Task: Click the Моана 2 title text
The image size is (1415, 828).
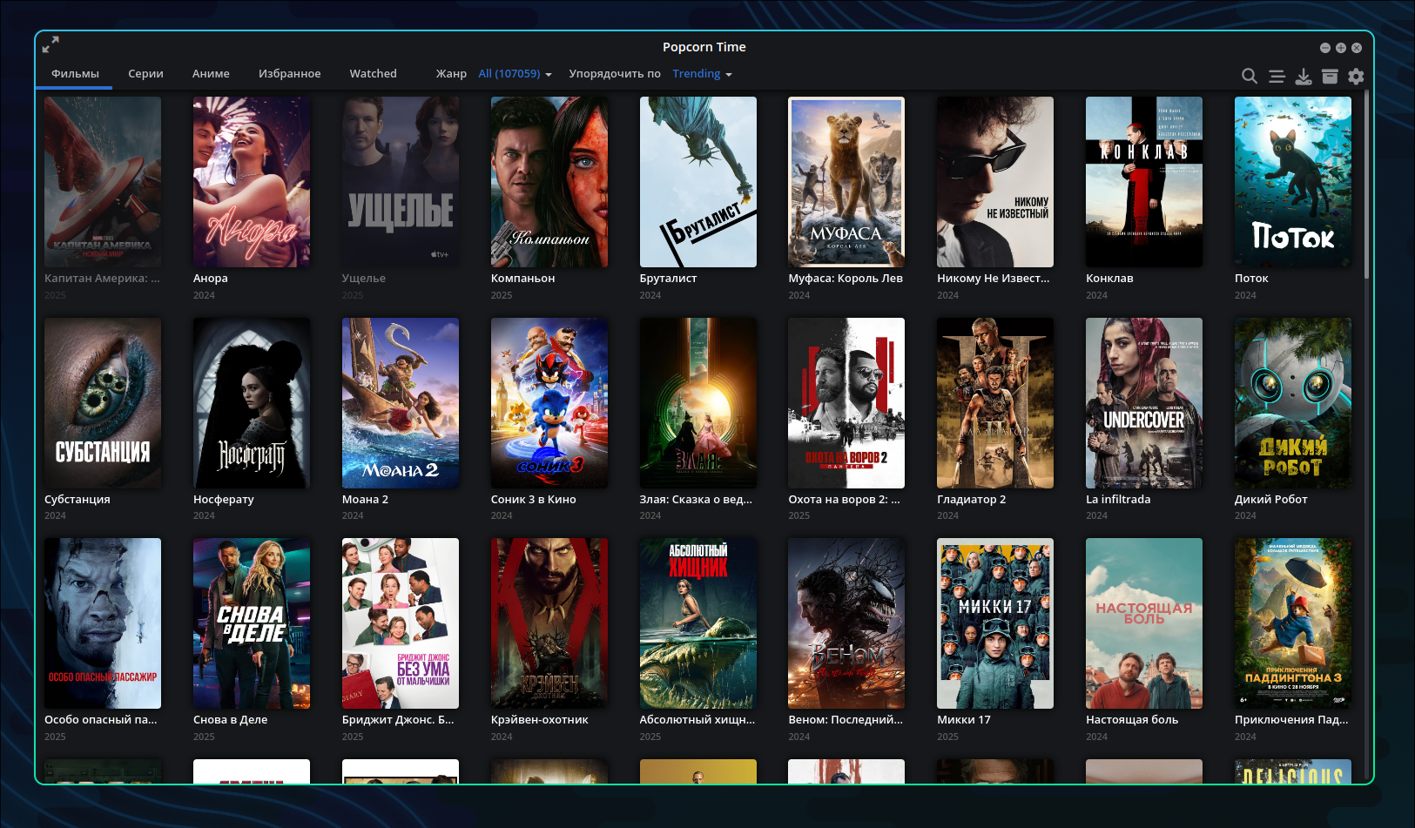Action: (x=366, y=500)
